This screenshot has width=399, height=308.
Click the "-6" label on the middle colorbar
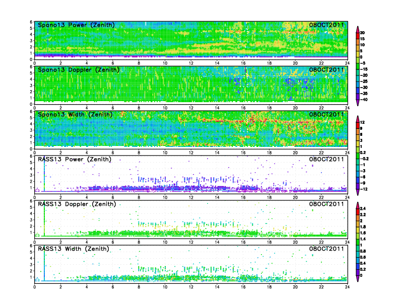tap(363, 177)
